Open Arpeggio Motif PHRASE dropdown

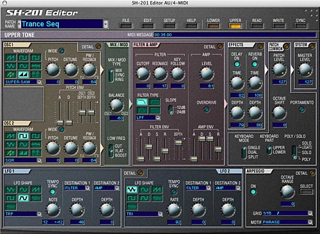pos(310,222)
